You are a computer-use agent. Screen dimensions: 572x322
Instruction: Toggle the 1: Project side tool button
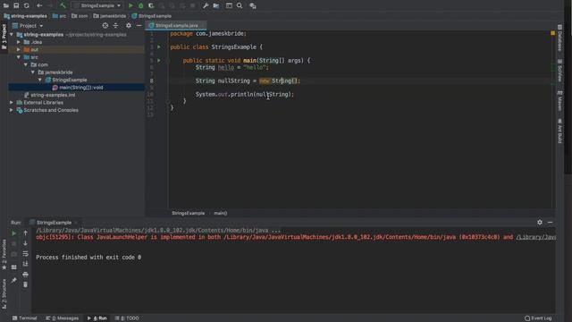point(4,37)
